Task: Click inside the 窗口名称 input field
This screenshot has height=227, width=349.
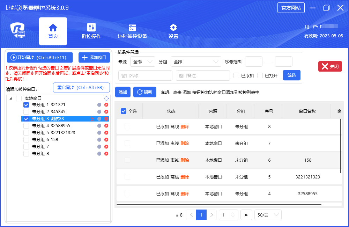Action: [145, 75]
